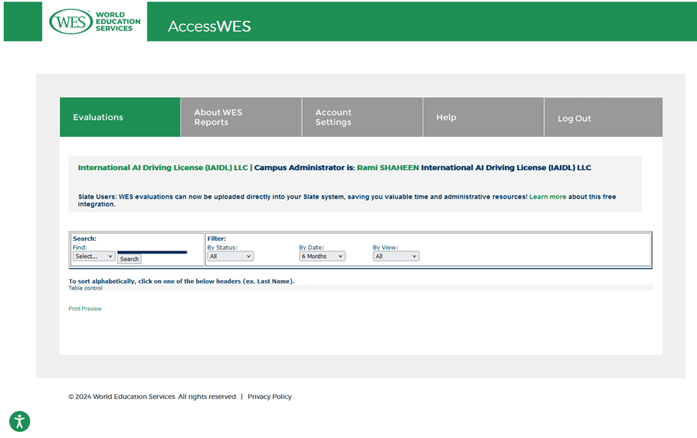The image size is (697, 438).
Task: Expand the Find Select... dropdown
Action: point(94,257)
